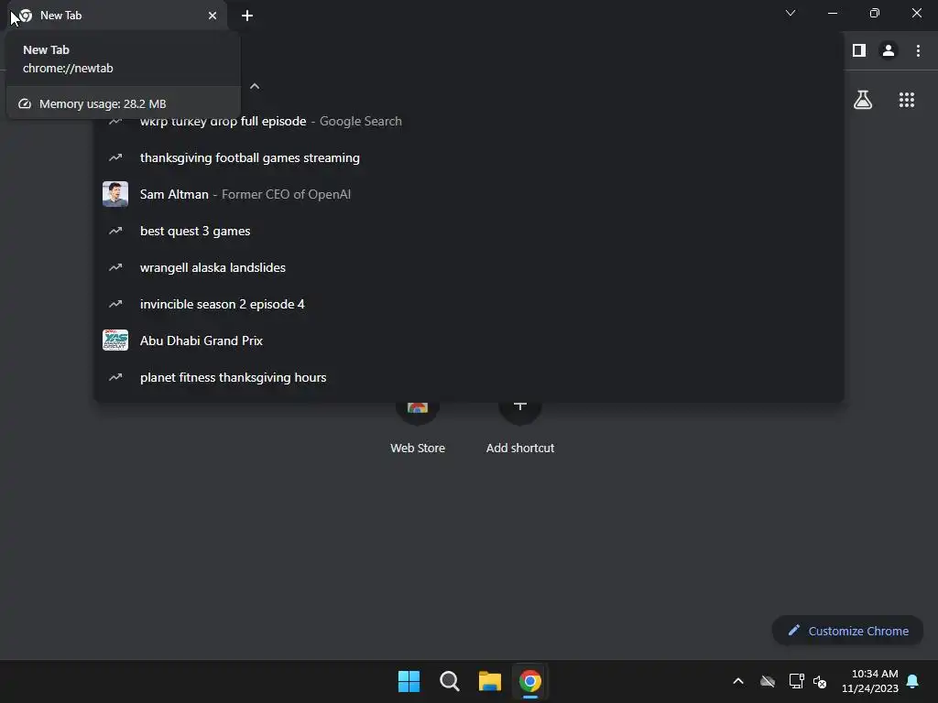The width and height of the screenshot is (938, 703).
Task: Select 'thanksgiving football games streaming' suggestion
Action: [469, 157]
